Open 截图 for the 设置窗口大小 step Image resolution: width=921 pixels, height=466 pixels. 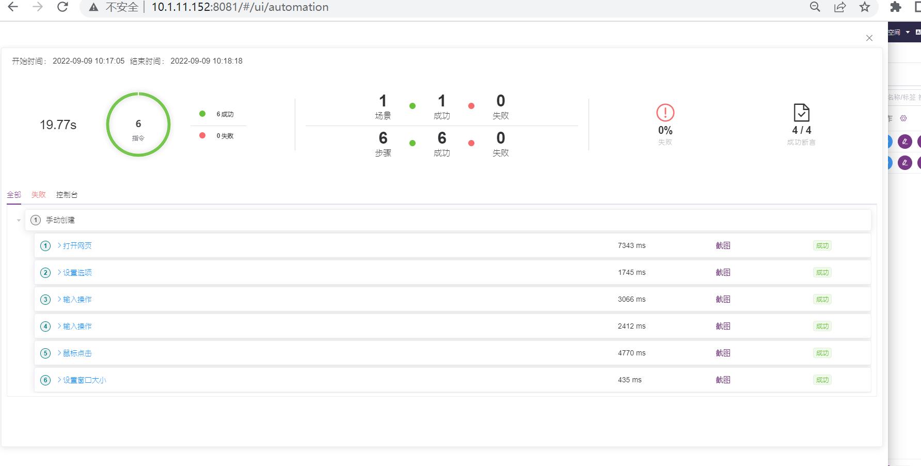tap(723, 380)
